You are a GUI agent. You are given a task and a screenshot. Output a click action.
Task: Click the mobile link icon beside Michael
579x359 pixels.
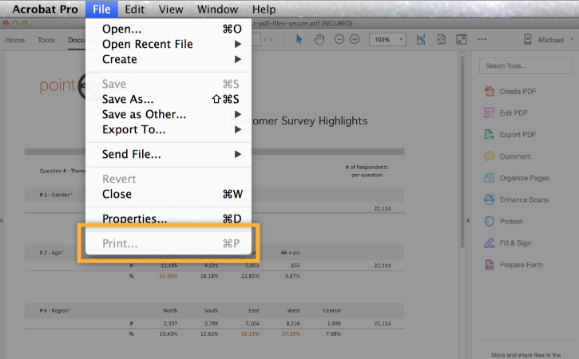528,39
